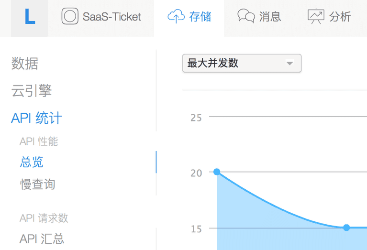Open 云引擎 in the sidebar
The image size is (367, 250).
tap(32, 91)
